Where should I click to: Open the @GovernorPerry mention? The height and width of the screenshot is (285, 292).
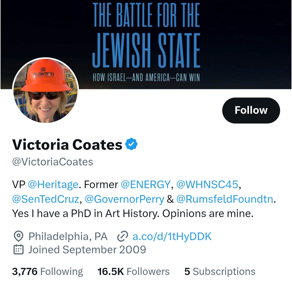point(124,199)
